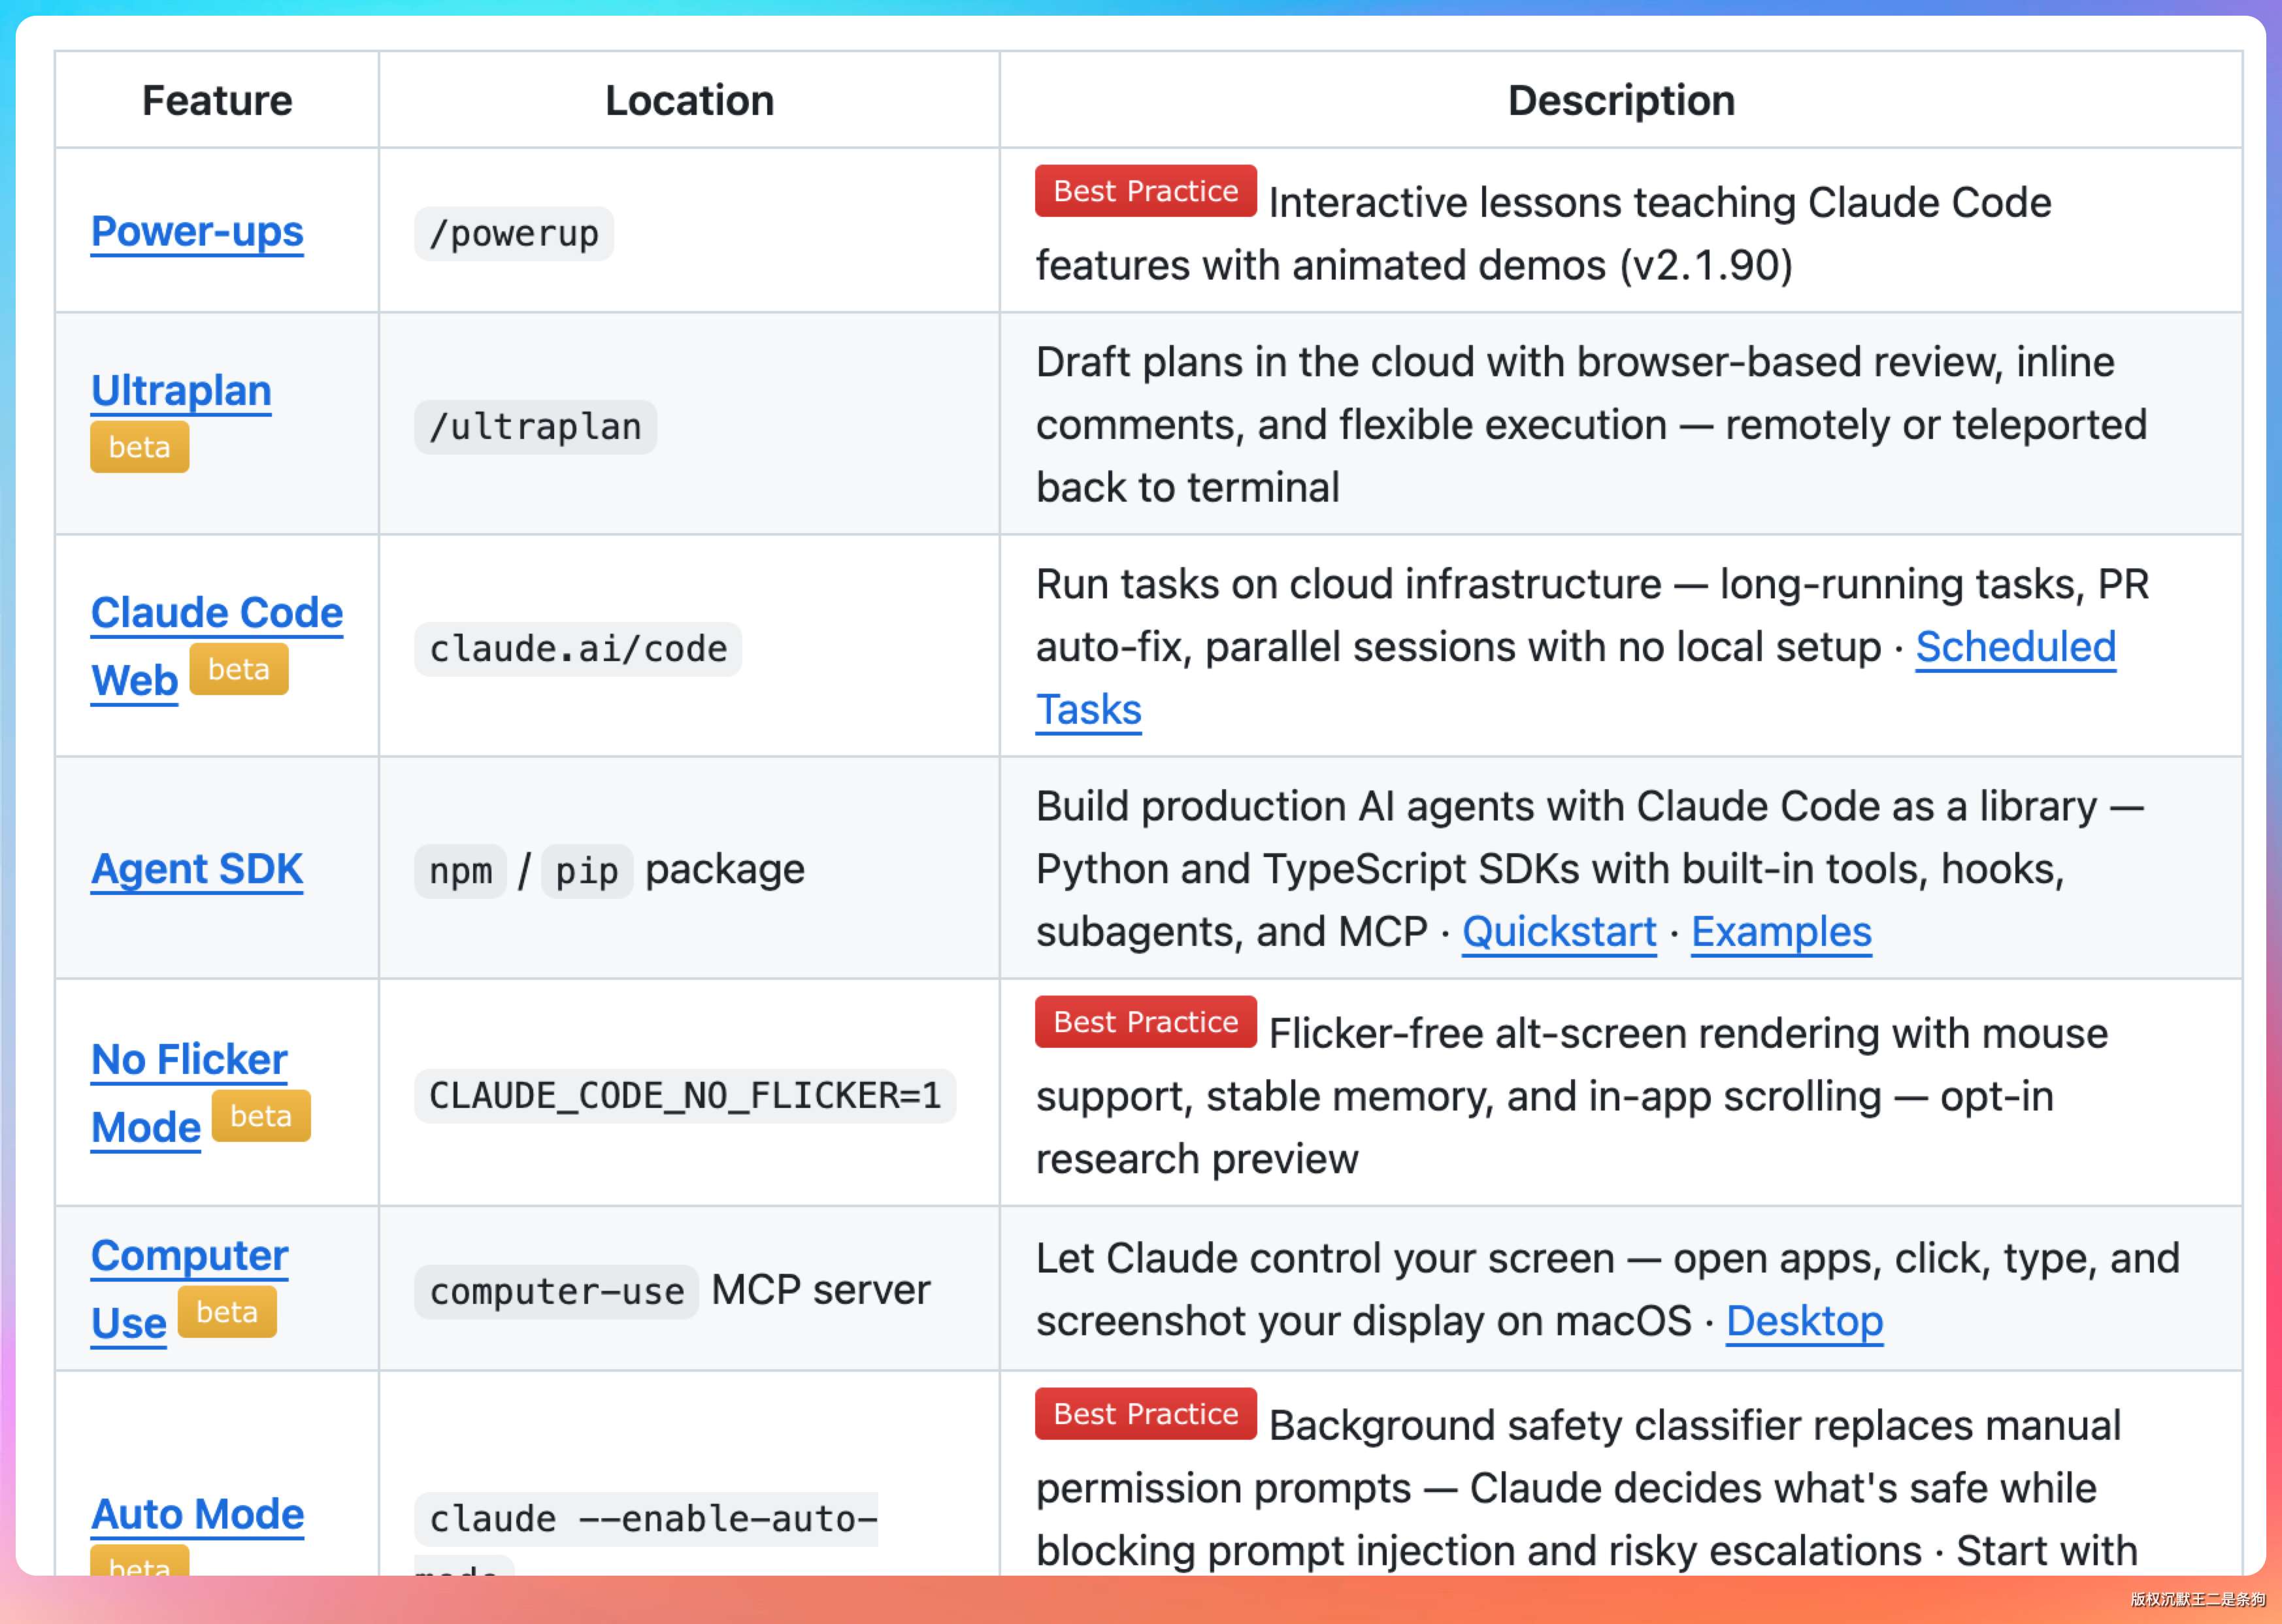Open the Scheduled Tasks link
The width and height of the screenshot is (2282, 1624).
click(x=2014, y=647)
